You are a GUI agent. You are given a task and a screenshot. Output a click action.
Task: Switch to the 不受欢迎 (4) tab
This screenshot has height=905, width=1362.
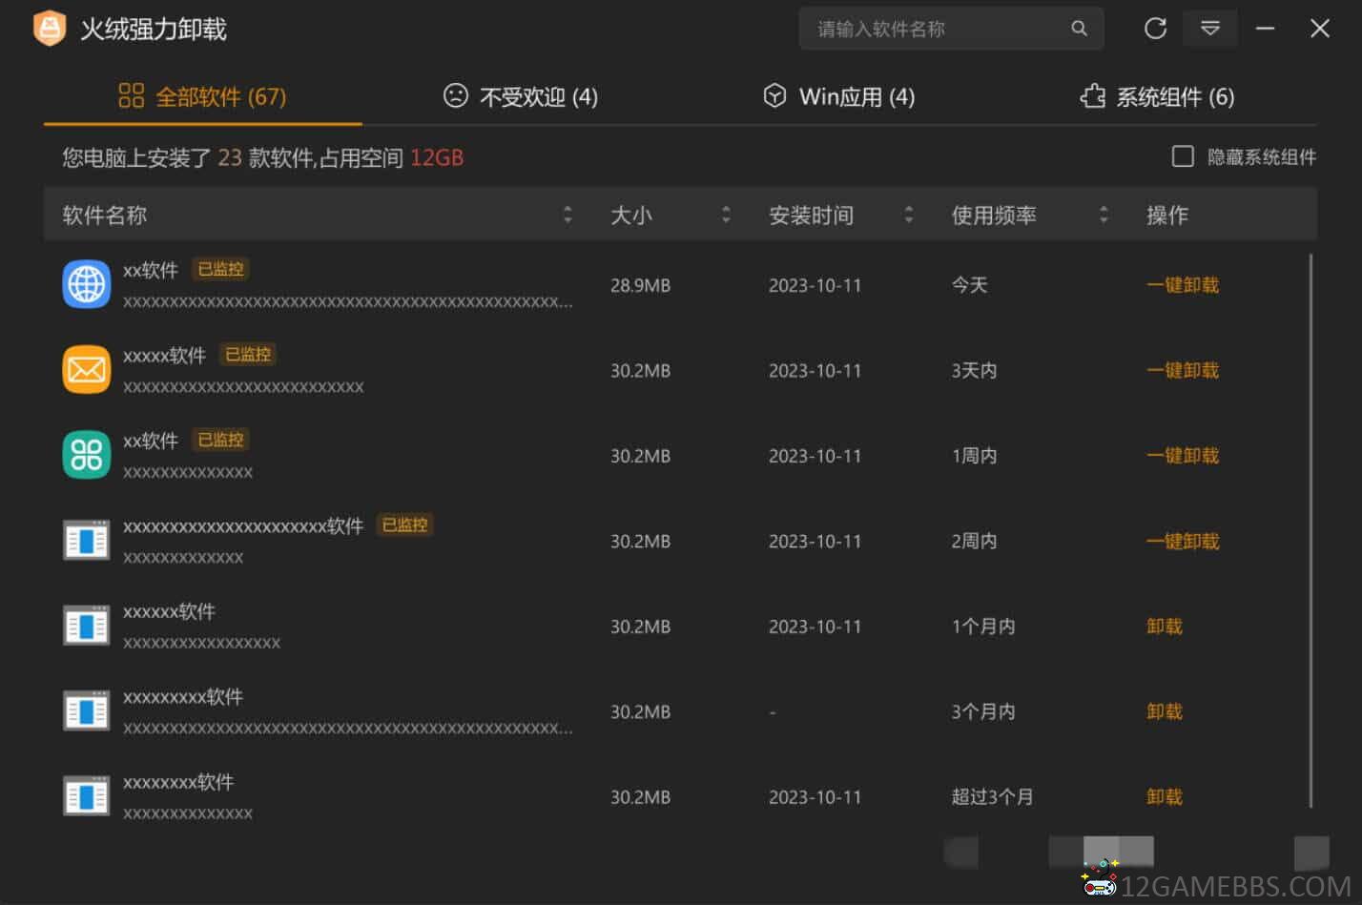521,96
